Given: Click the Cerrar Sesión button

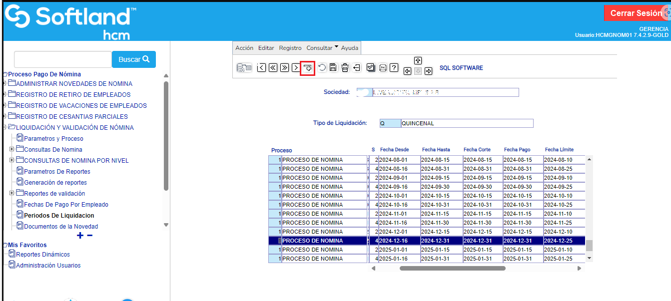Looking at the screenshot, I should (x=637, y=13).
